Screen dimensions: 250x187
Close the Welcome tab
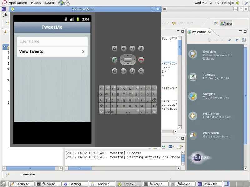(x=209, y=32)
